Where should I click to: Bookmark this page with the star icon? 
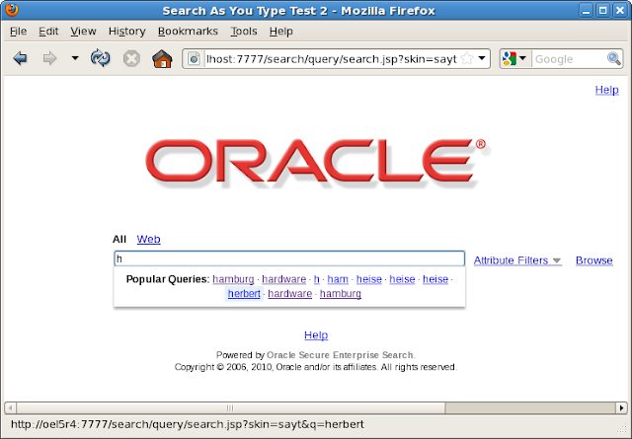pyautogui.click(x=467, y=59)
